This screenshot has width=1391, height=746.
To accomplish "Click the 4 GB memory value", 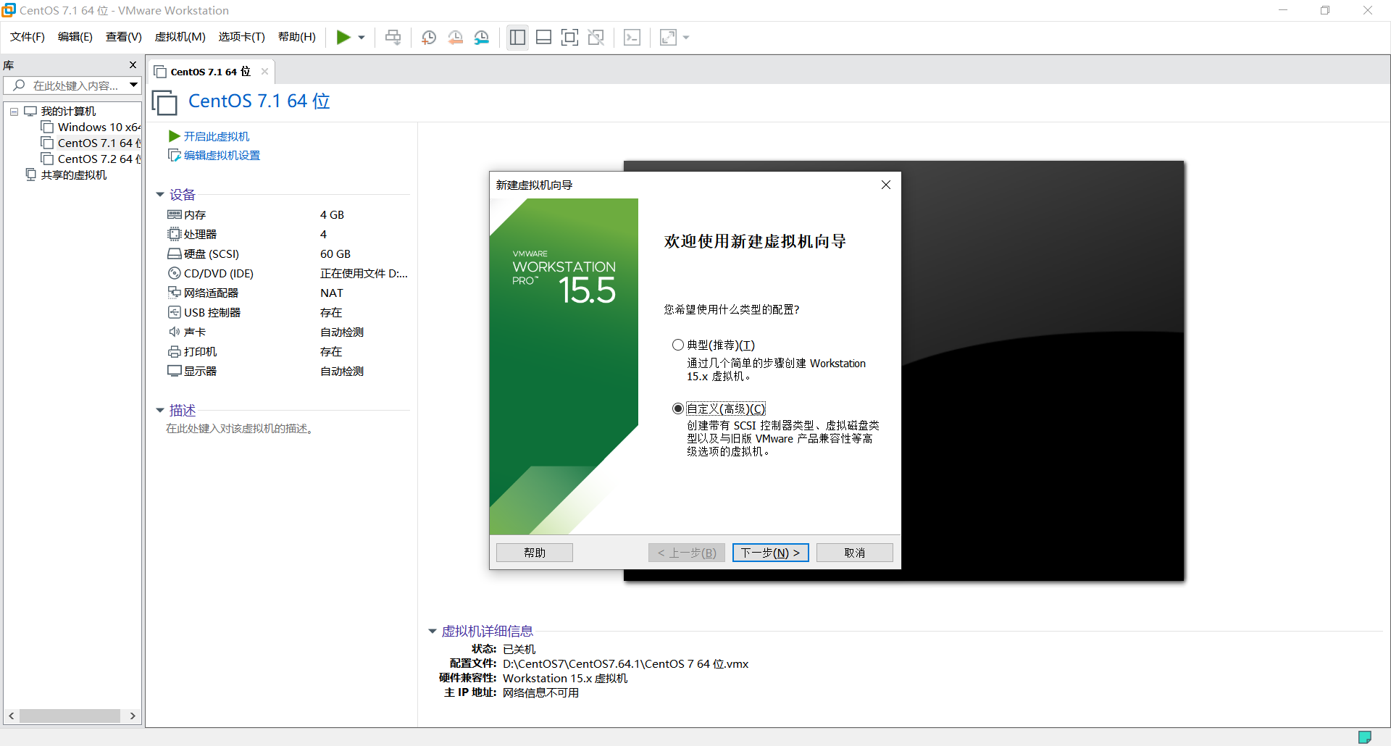I will (333, 215).
